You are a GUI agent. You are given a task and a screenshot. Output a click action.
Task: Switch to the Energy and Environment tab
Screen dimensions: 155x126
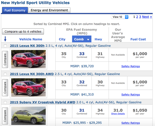point(49,10)
